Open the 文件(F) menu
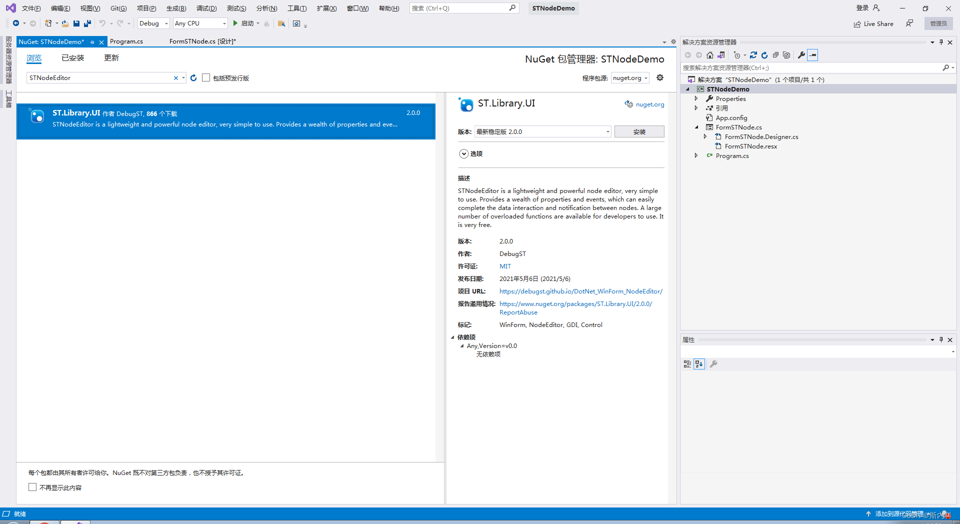The image size is (960, 524). pos(31,8)
